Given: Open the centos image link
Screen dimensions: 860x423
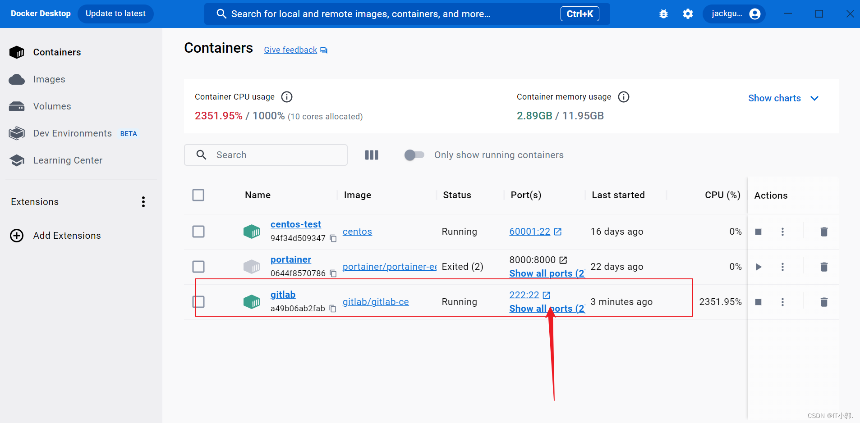Looking at the screenshot, I should [357, 232].
